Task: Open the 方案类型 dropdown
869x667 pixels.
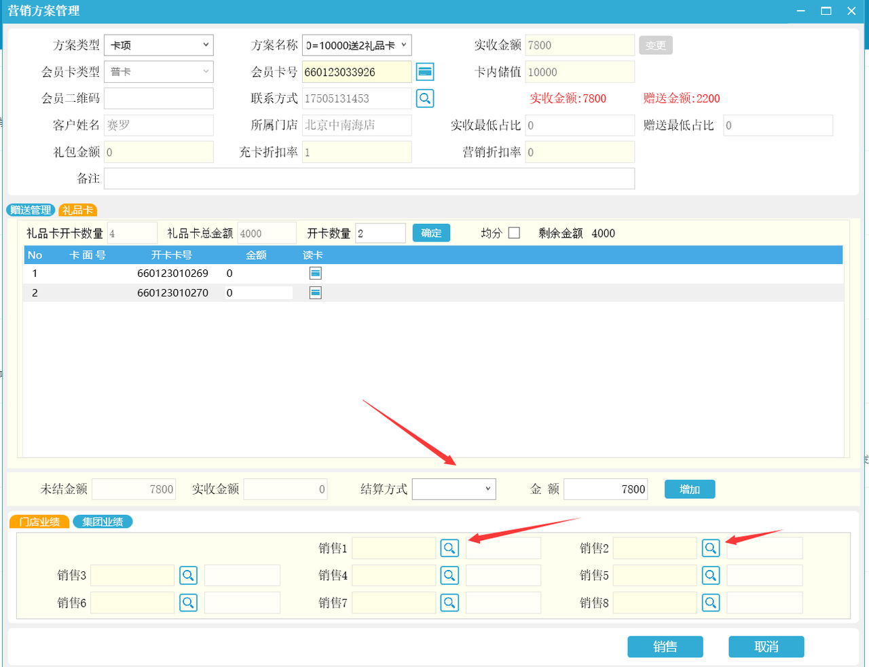Action: pos(159,45)
